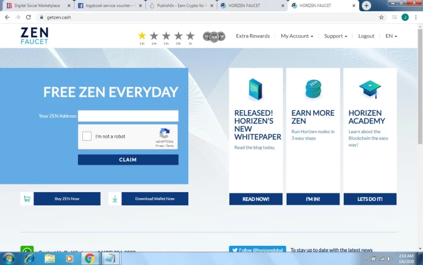Screen dimensions: 423x265
Task: Open the Chrome profile avatar
Action: point(405,17)
